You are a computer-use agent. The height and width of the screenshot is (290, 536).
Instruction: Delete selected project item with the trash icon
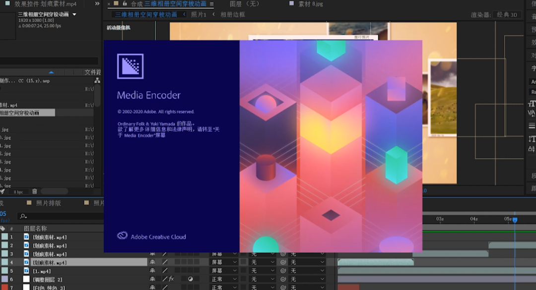pyautogui.click(x=35, y=192)
